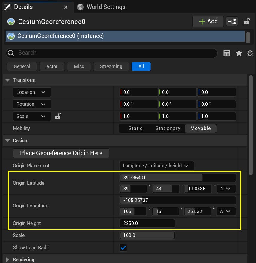This screenshot has width=256, height=263.
Task: Open the Location transform dropdown
Action: pyautogui.click(x=32, y=92)
